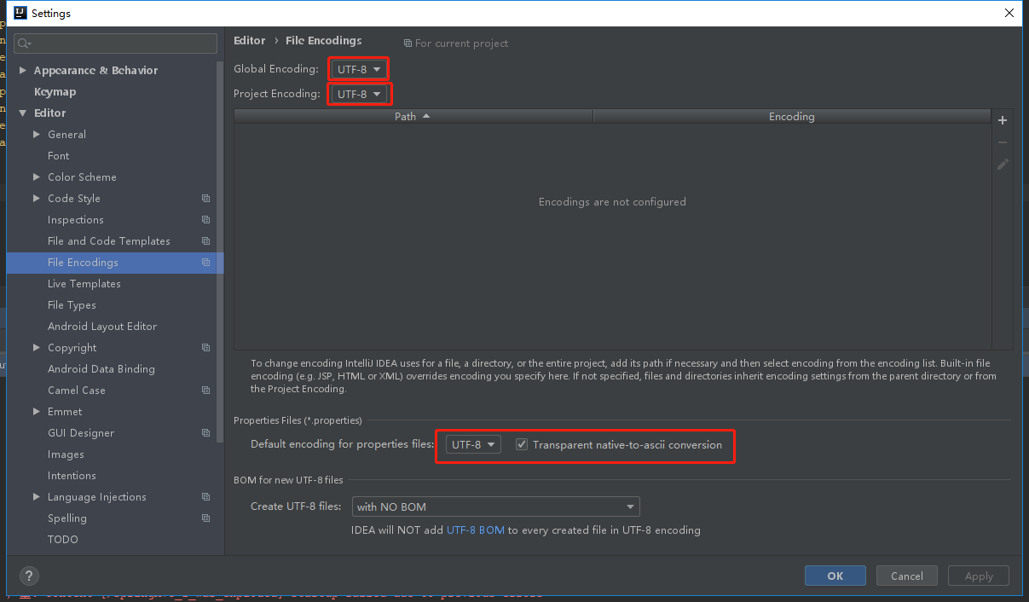
Task: Open Intentions settings page
Action: click(72, 475)
